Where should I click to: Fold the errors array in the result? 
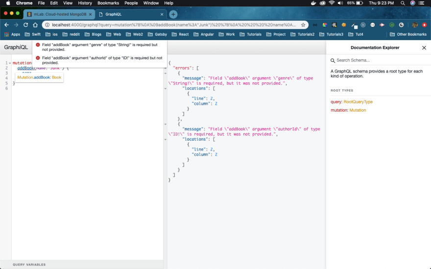pyautogui.click(x=166, y=68)
